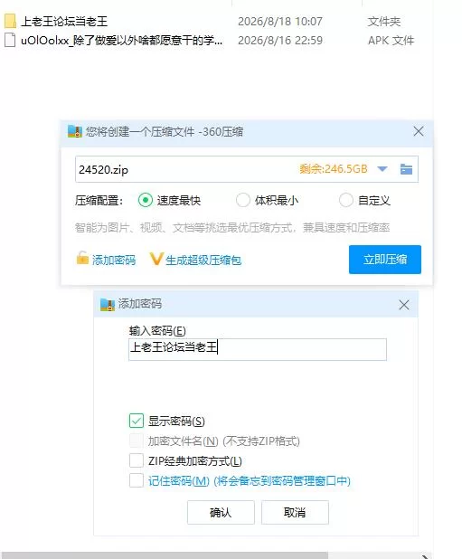Click the scroll right arrow at bottom
This screenshot has height=559, width=462.
pos(425,555)
